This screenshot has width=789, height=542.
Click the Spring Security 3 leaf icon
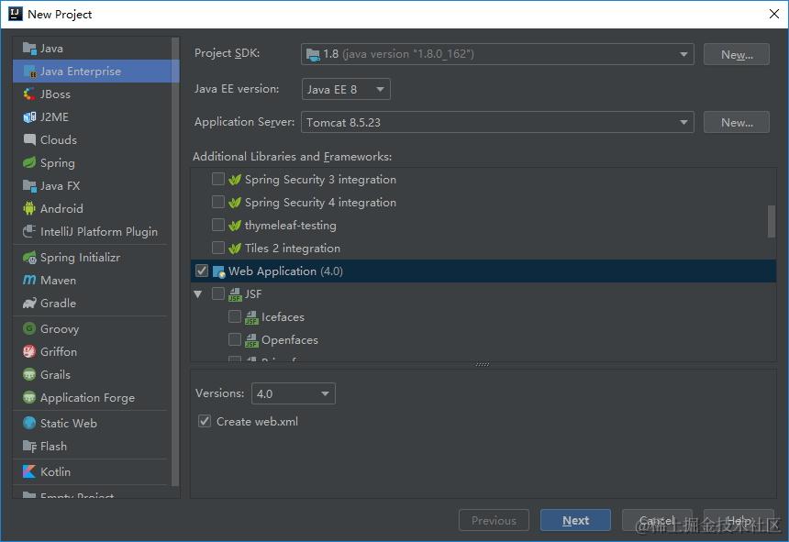coord(235,180)
